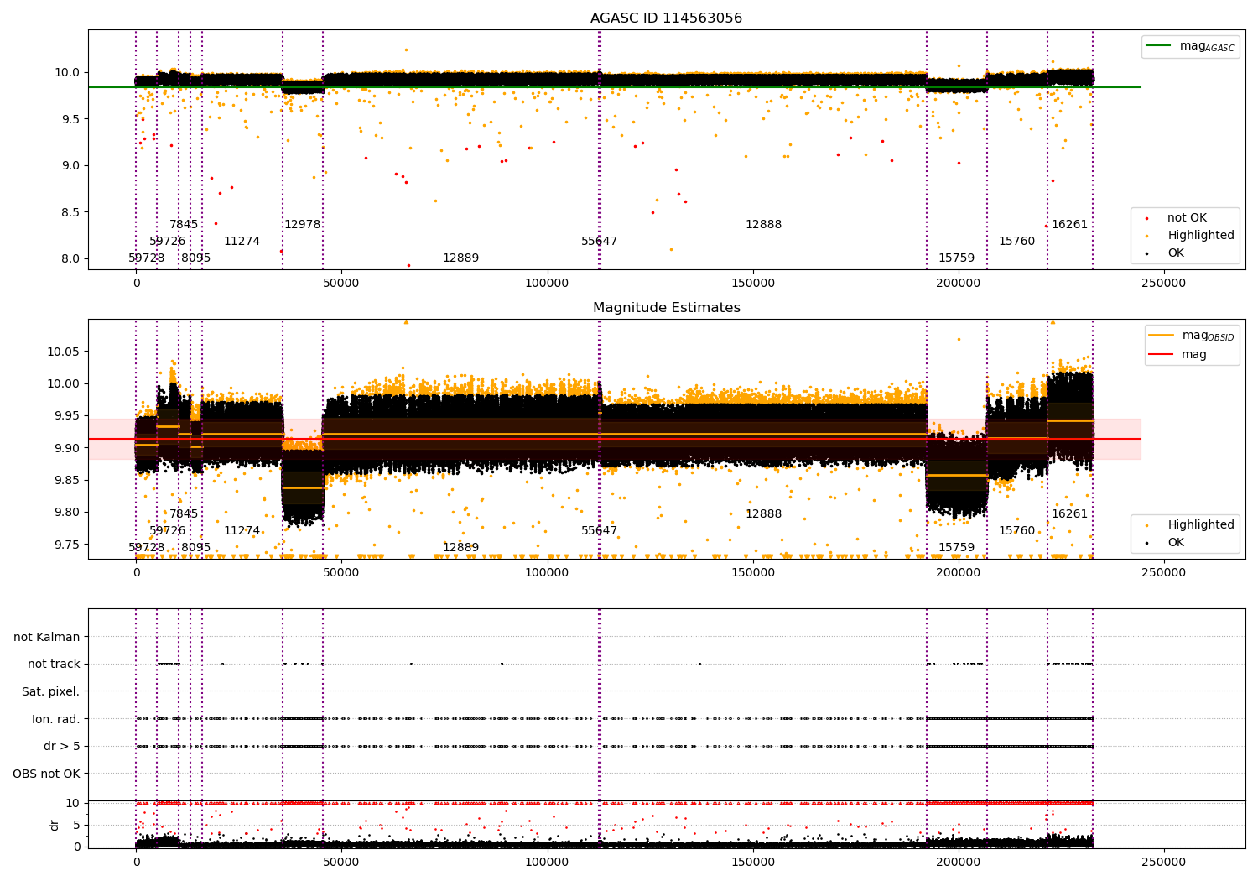
Task: Select the mag AGASC legend entry
Action: pyautogui.click(x=1191, y=46)
